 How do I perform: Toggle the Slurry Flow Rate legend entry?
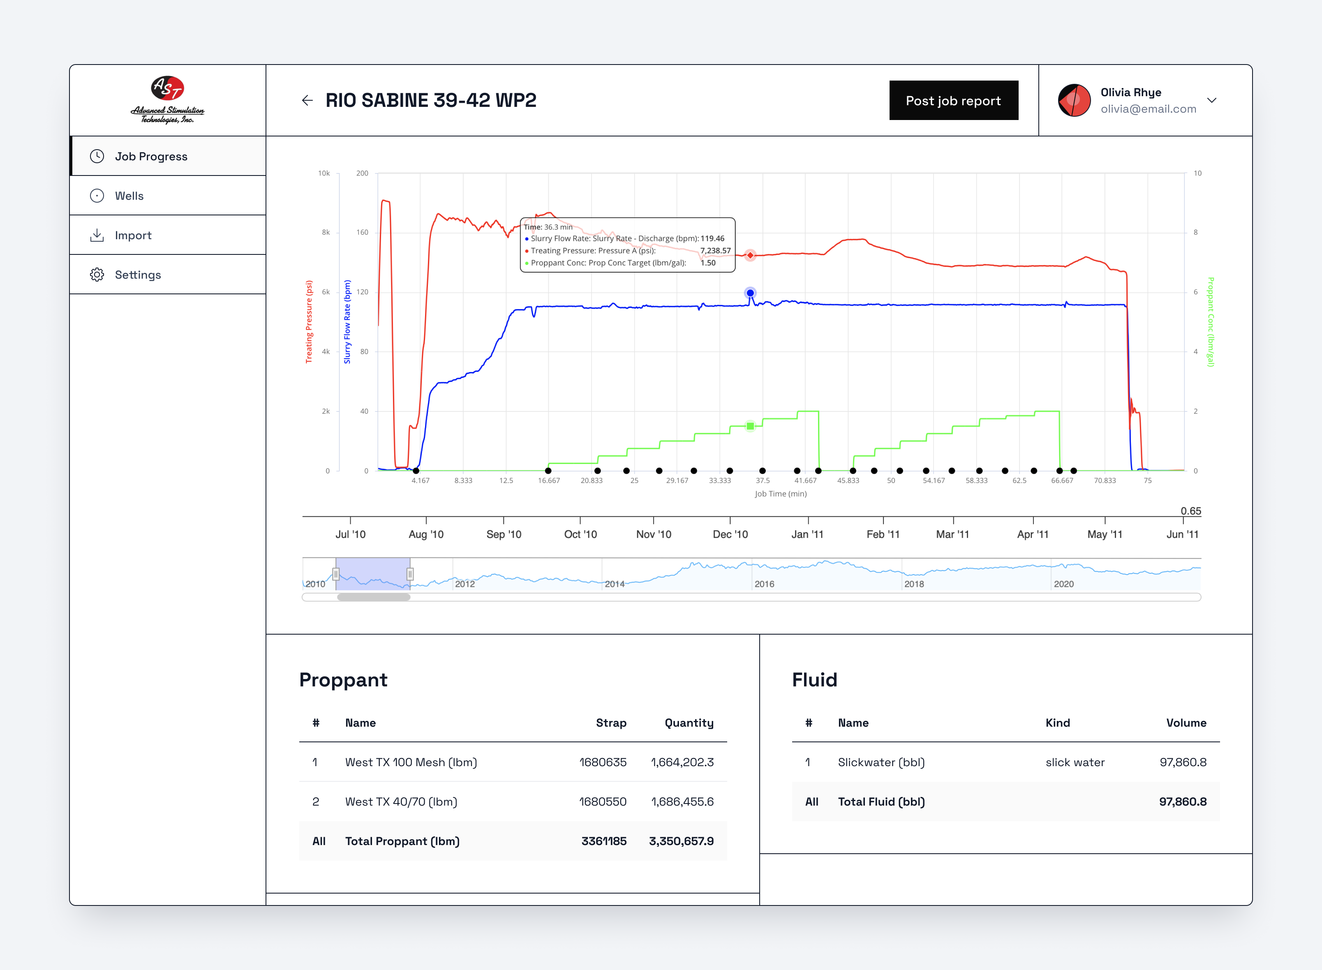(x=622, y=238)
